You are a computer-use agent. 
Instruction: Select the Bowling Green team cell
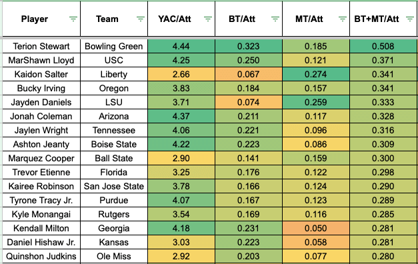click(114, 46)
